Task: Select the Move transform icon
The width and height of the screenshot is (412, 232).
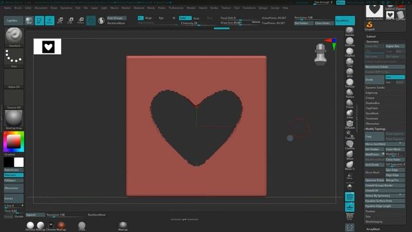Action: point(60,21)
